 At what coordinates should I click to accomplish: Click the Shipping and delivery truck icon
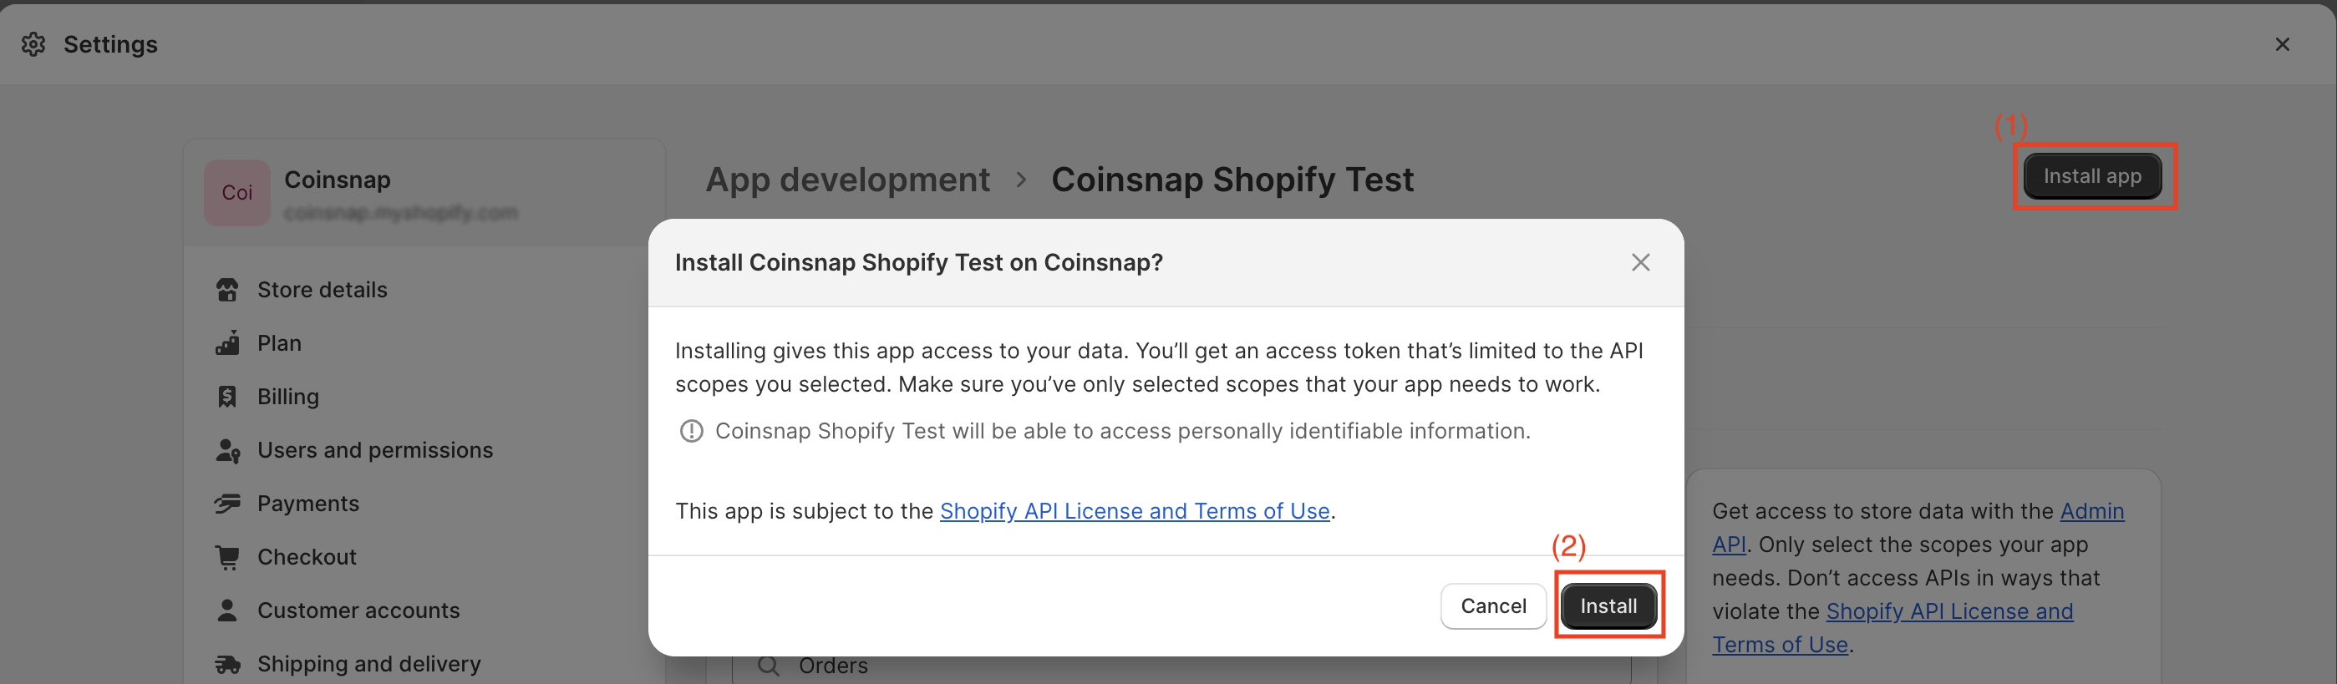click(x=226, y=665)
